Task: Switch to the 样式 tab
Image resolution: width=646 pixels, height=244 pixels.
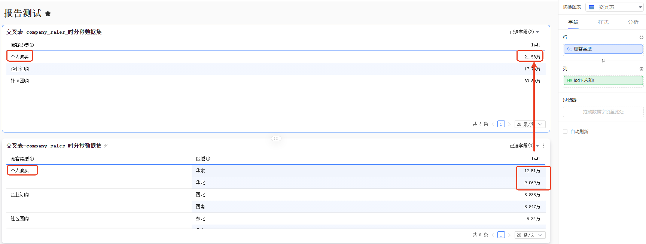Action: tap(603, 22)
